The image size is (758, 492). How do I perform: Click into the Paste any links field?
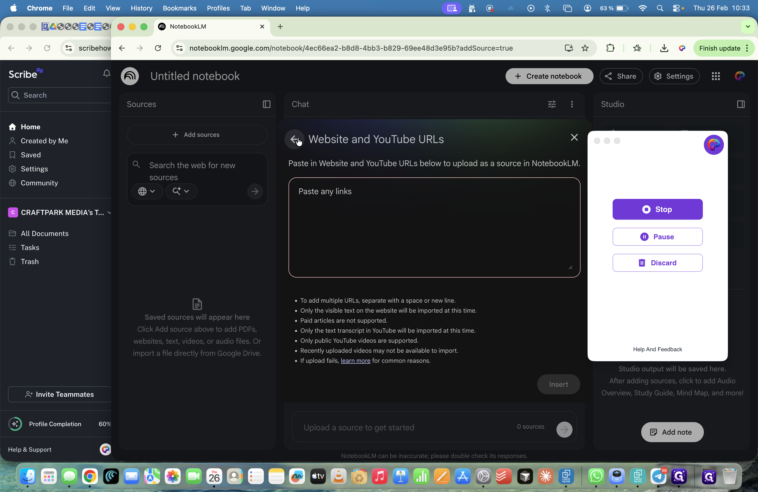coord(434,227)
